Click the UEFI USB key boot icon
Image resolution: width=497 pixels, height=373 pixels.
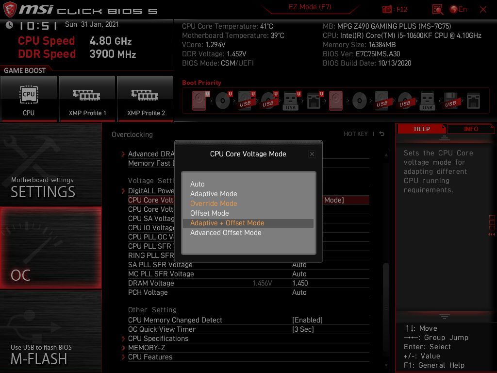coord(291,101)
